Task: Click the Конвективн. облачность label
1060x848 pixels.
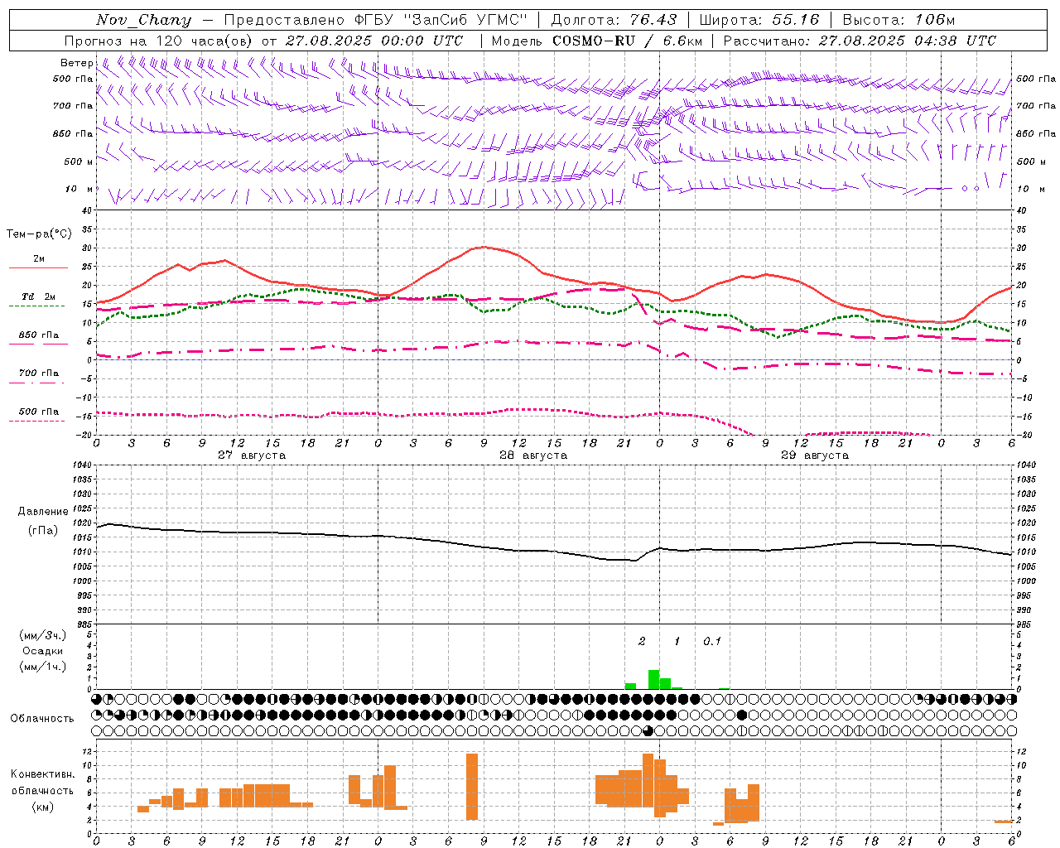Action: [x=42, y=782]
